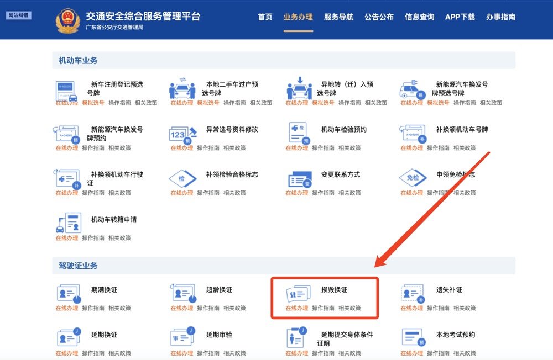Click 在线办理 under 损毁换证

tap(296, 308)
